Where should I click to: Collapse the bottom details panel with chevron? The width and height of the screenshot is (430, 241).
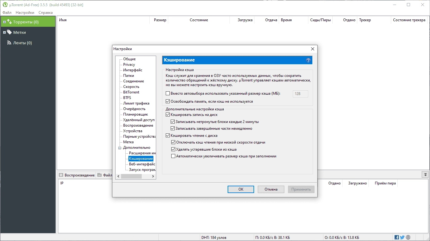425,174
